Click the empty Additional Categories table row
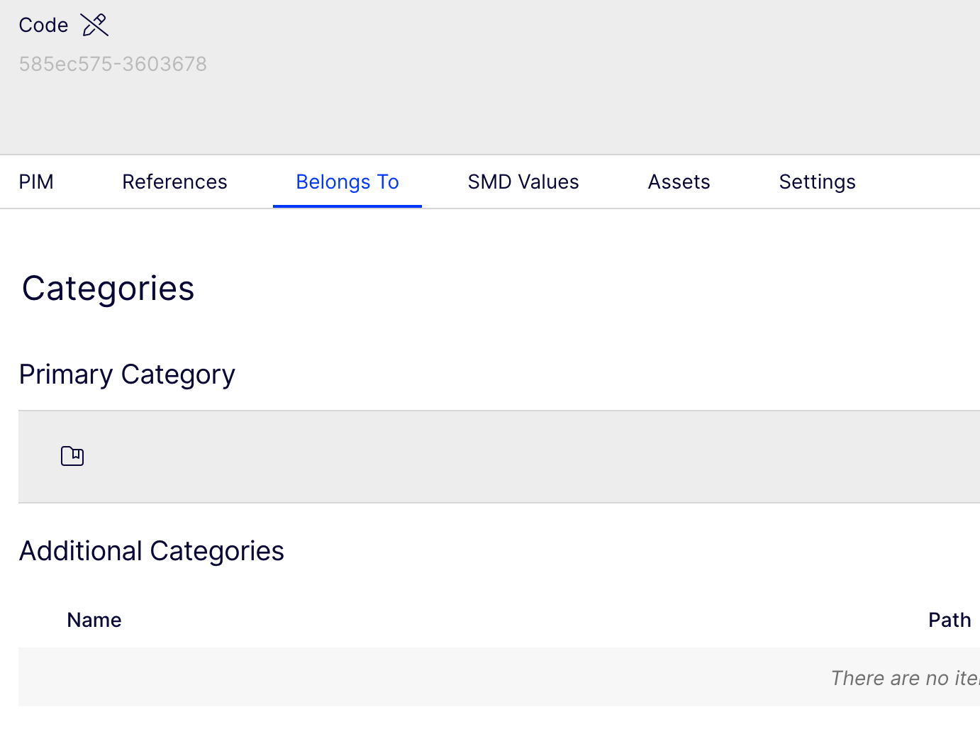The width and height of the screenshot is (980, 729). pyautogui.click(x=425, y=677)
